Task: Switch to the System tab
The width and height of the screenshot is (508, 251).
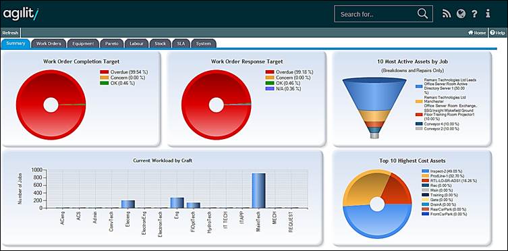Action: 204,43
